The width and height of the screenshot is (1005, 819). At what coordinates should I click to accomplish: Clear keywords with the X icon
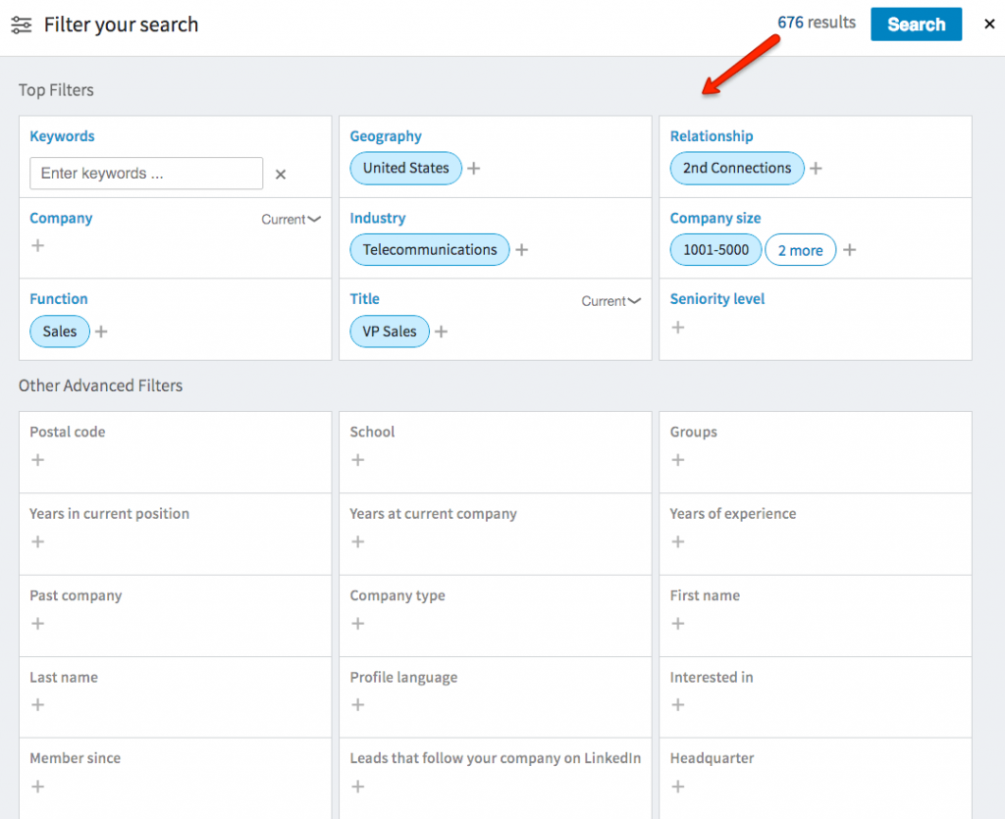tap(281, 175)
